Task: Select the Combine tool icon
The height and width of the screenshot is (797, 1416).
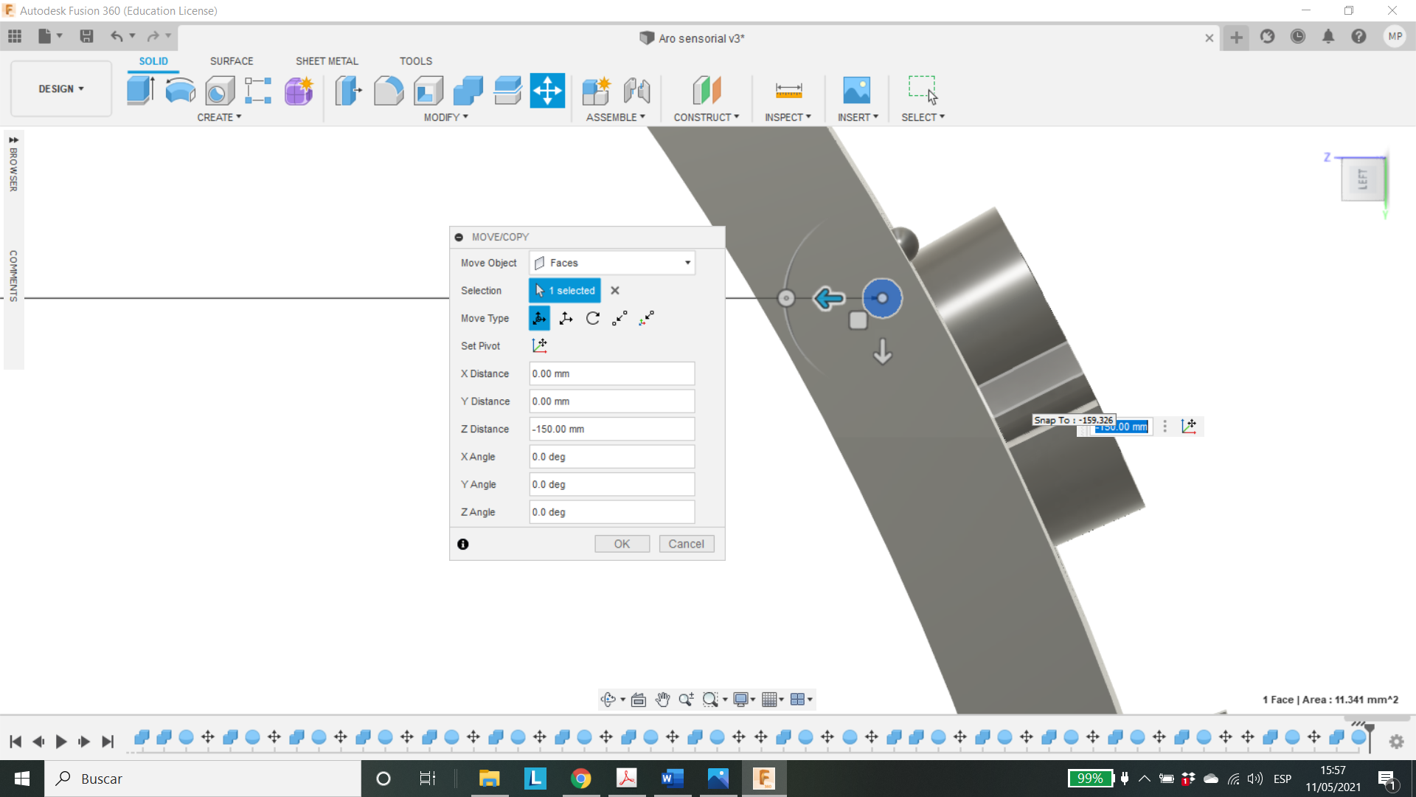Action: coord(468,91)
